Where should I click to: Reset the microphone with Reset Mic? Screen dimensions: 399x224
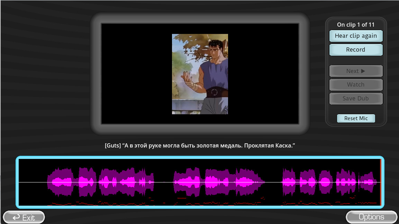pyautogui.click(x=356, y=118)
